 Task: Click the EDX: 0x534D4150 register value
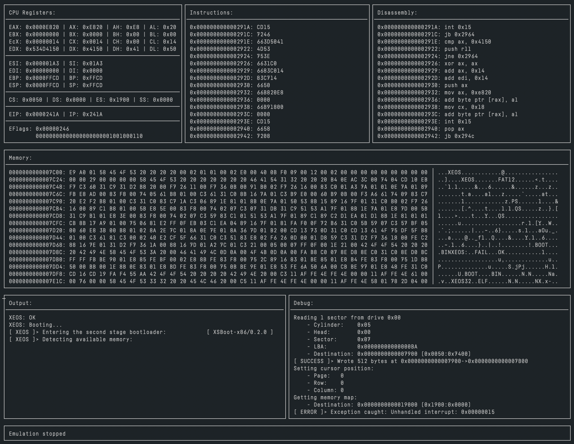pyautogui.click(x=34, y=49)
